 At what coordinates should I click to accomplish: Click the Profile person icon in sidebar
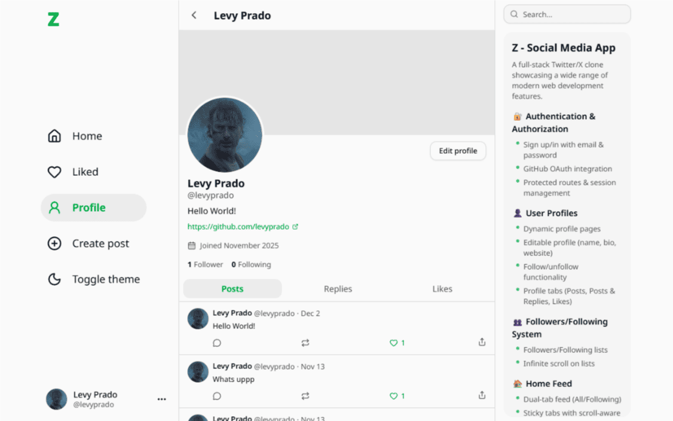pyautogui.click(x=54, y=208)
